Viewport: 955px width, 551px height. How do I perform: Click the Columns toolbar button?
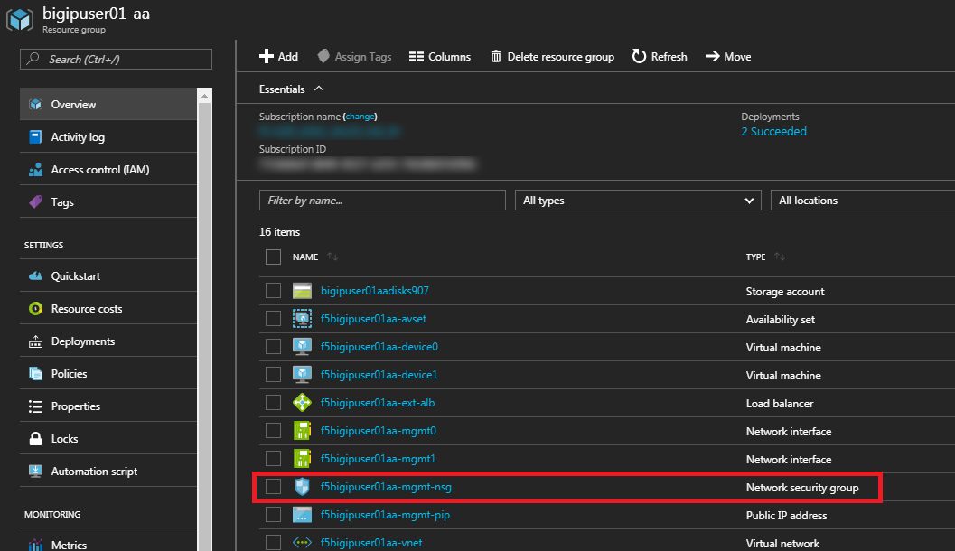[x=440, y=57]
